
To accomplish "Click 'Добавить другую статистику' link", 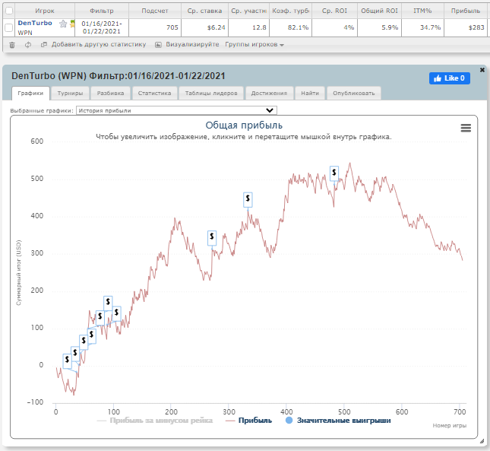I will pyautogui.click(x=93, y=45).
